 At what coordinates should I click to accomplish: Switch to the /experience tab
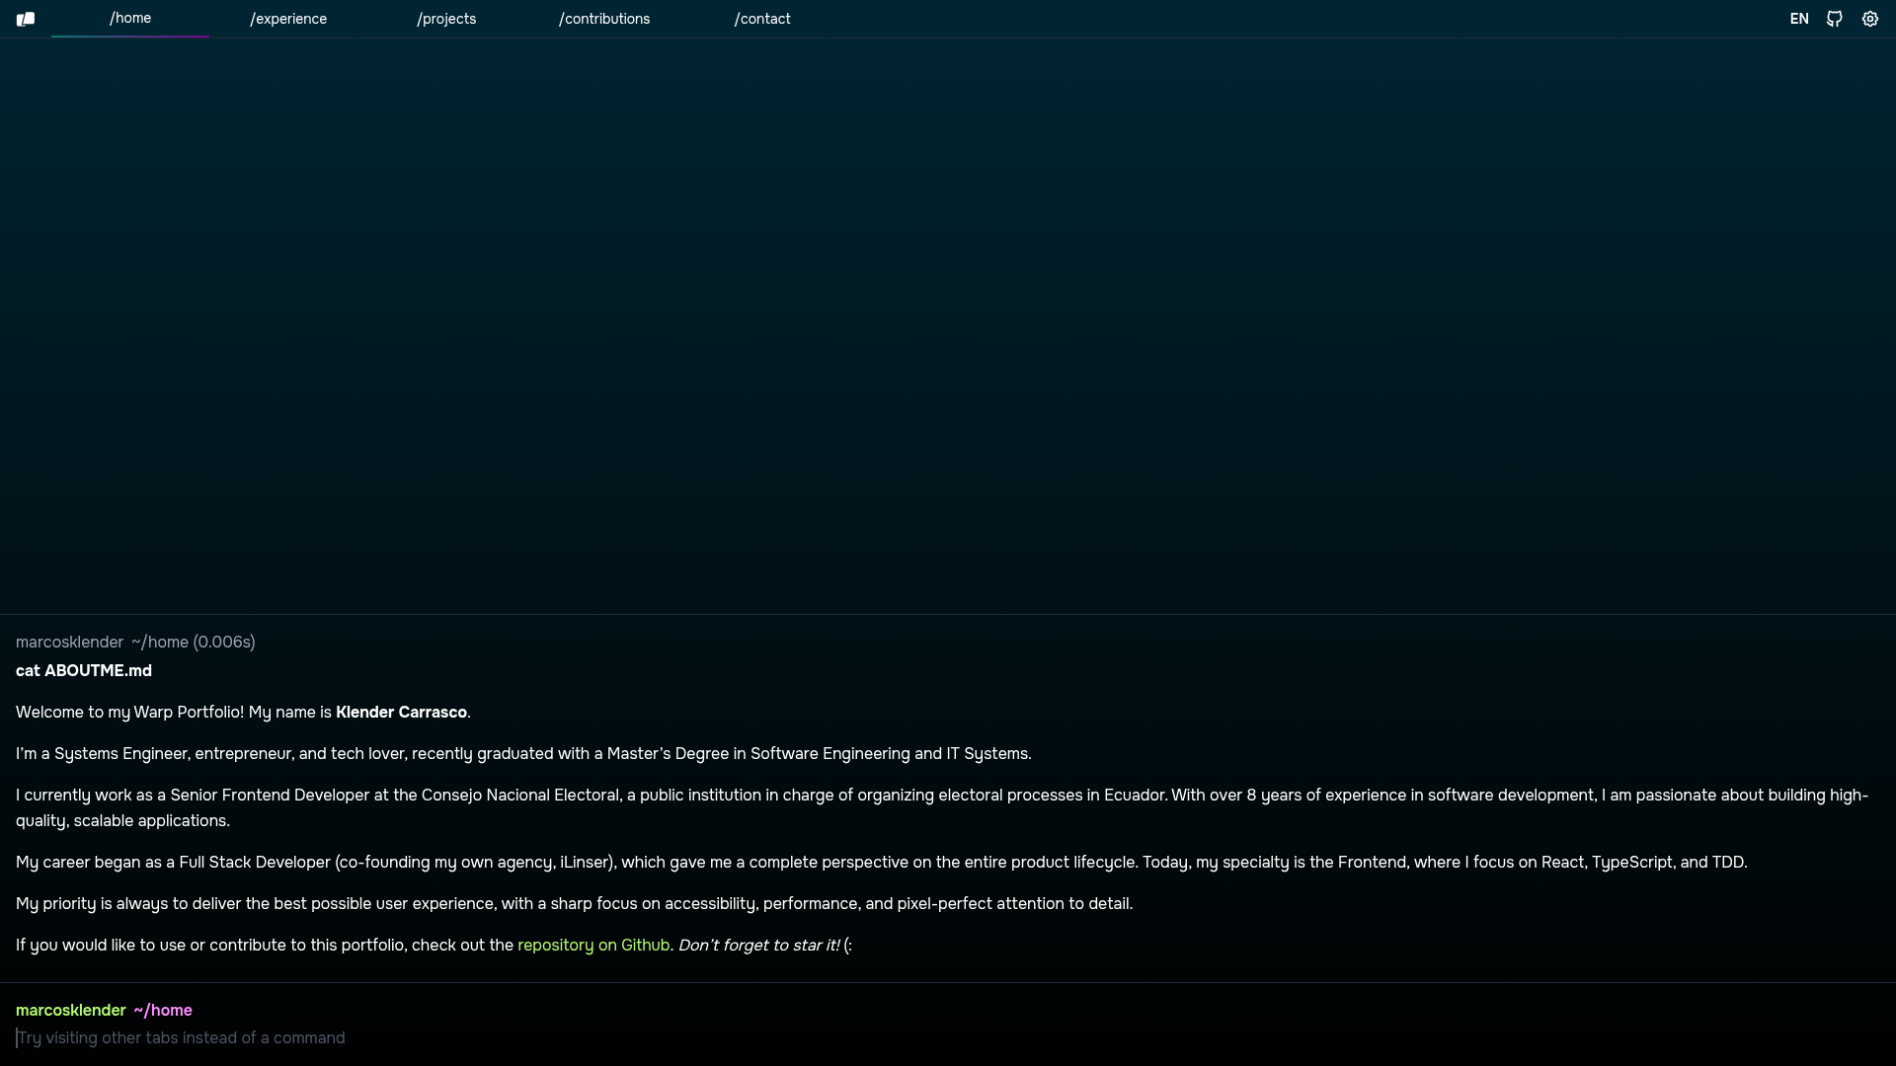point(288,19)
